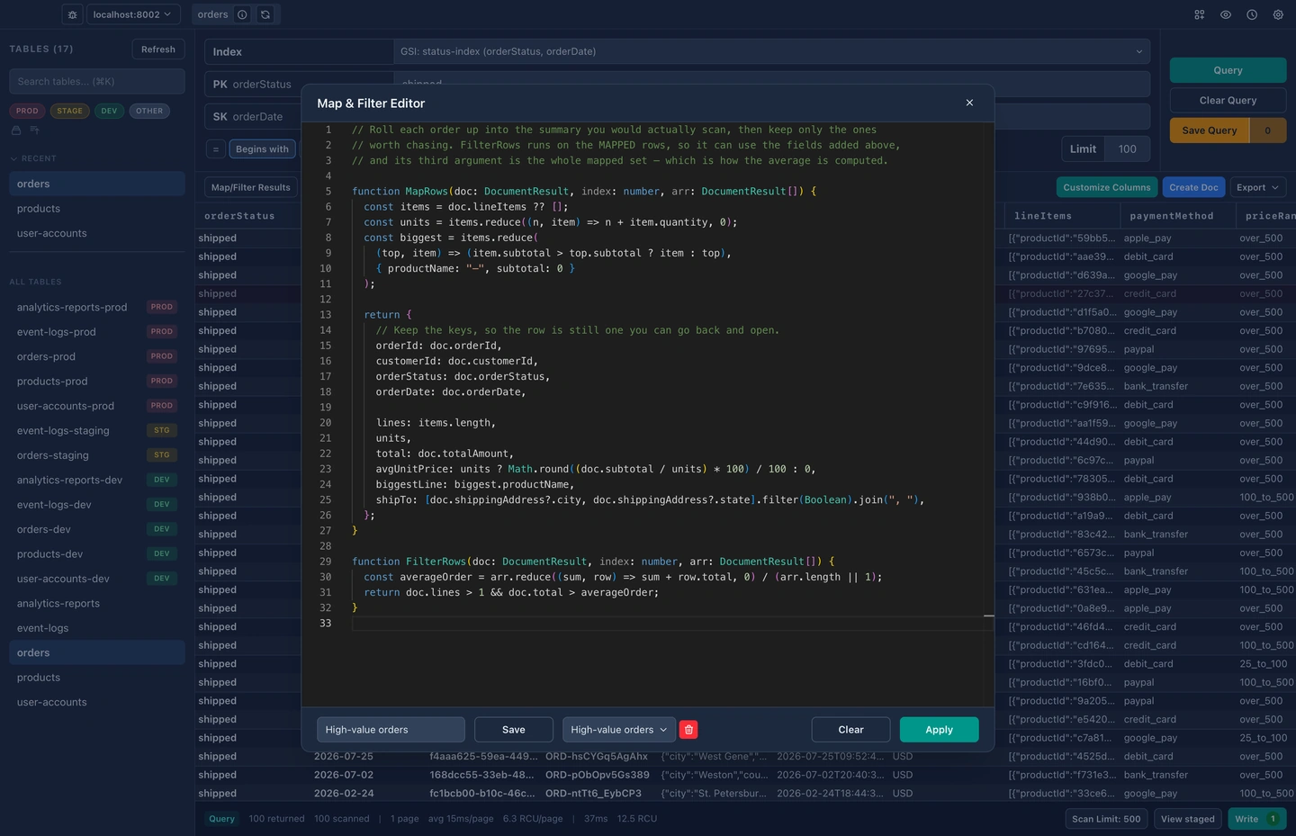Run the Query button
Image resolution: width=1296 pixels, height=836 pixels.
coord(1228,70)
